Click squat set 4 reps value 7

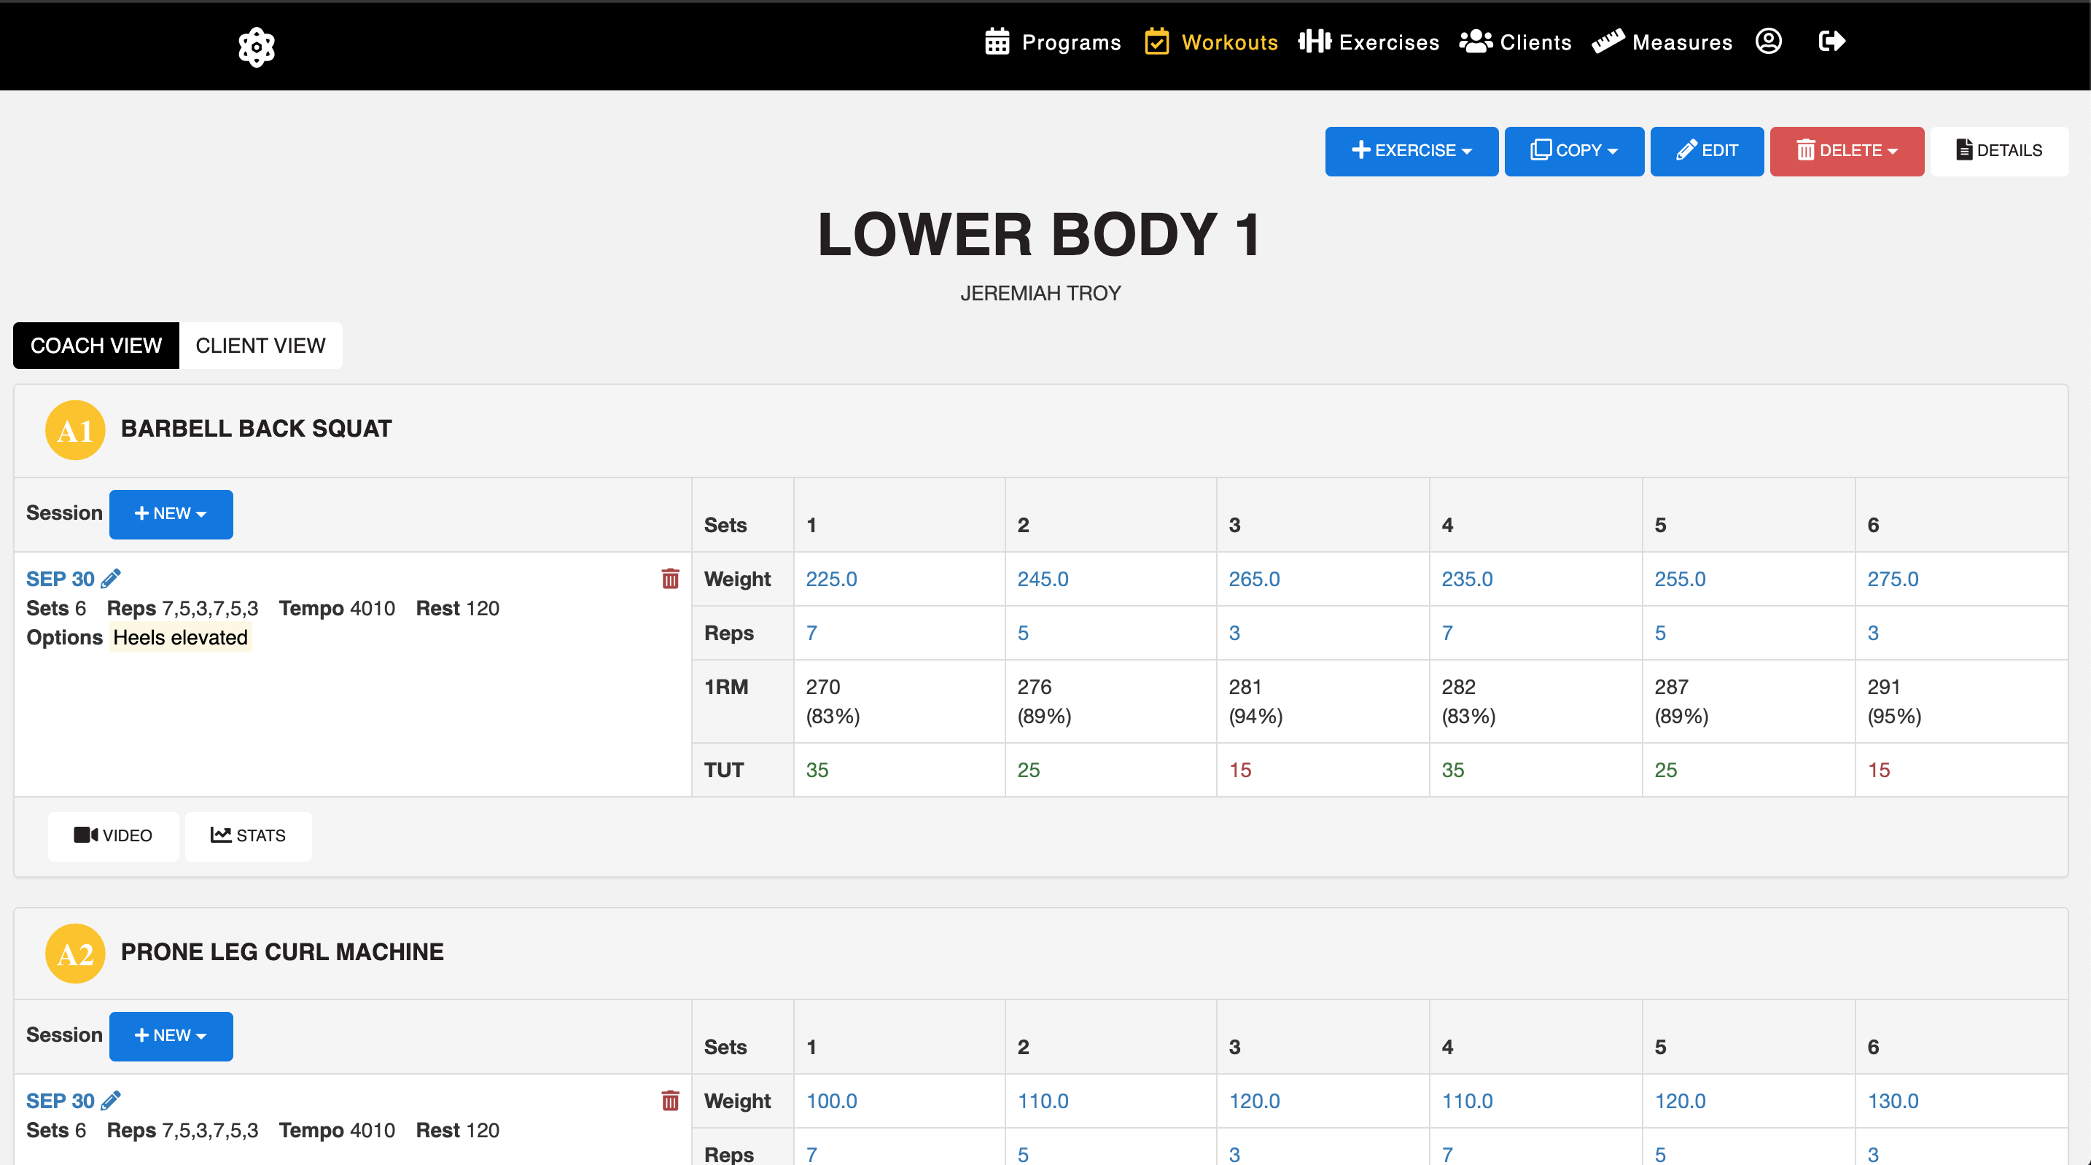tap(1447, 632)
